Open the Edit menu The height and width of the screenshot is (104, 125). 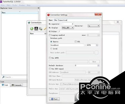8,5
